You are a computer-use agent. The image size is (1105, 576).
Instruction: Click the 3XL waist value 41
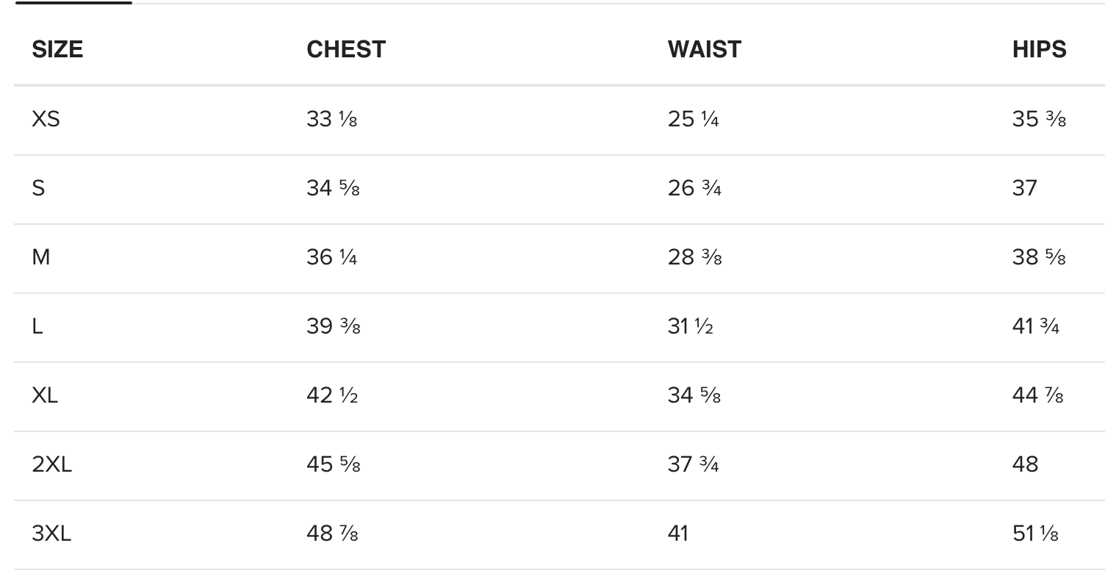(678, 533)
